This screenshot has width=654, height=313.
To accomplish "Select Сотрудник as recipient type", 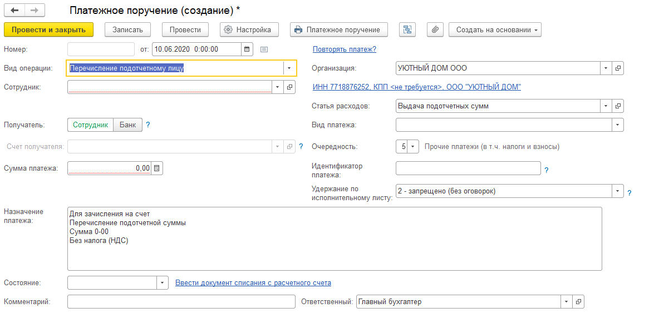I will coord(91,125).
